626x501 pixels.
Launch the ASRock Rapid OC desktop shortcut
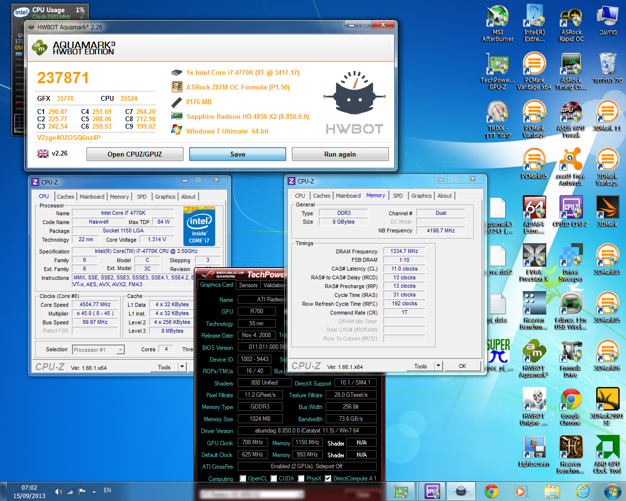(571, 23)
